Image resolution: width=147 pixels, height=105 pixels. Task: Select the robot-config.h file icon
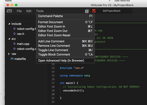(15, 29)
